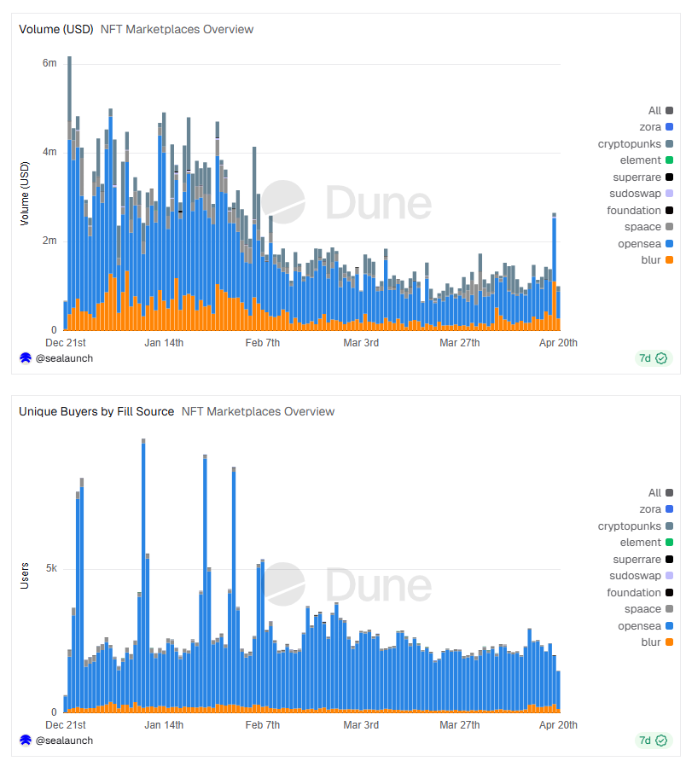Click the sealaunch avatar icon under Unique Buyers chart

pos(26,741)
